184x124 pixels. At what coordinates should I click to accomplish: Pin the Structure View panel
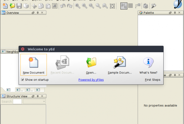tap(38, 96)
